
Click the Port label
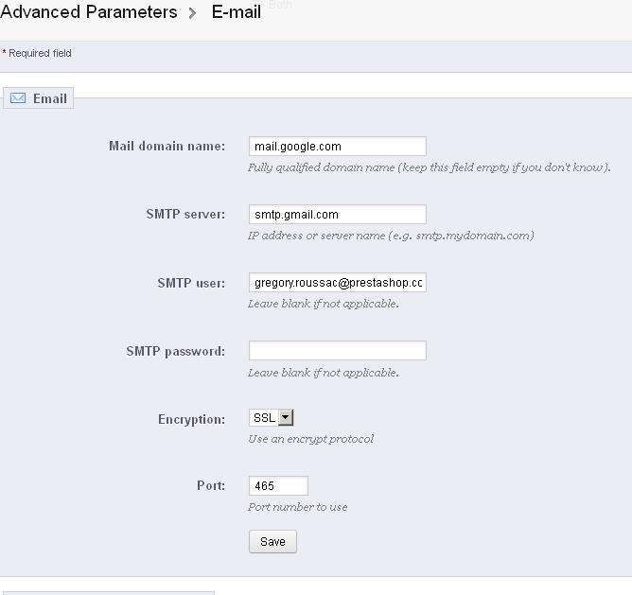pos(211,485)
